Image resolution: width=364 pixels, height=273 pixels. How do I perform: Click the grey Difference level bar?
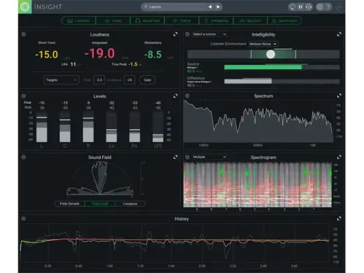click(x=248, y=81)
